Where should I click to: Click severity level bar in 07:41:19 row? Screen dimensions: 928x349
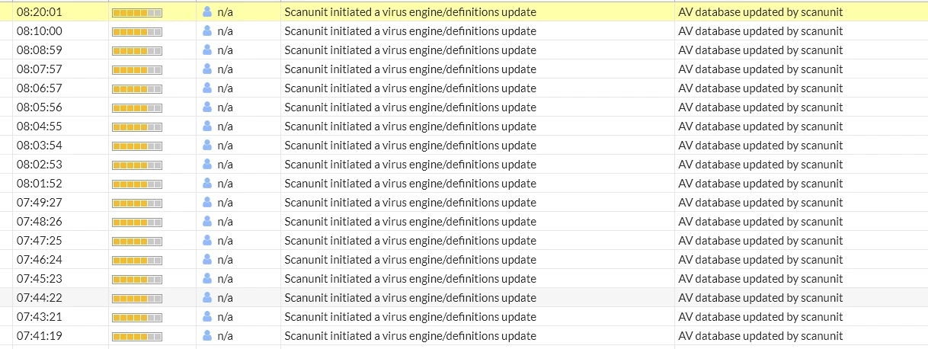[137, 337]
